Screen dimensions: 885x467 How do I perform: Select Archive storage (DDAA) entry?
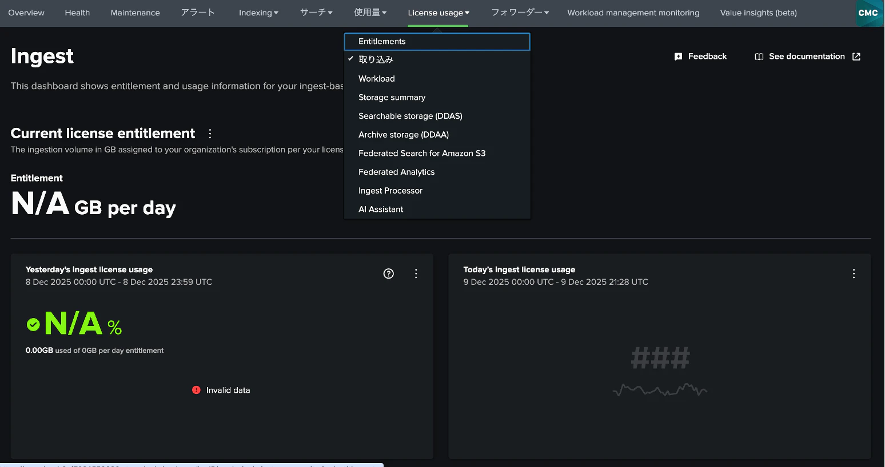tap(437, 135)
